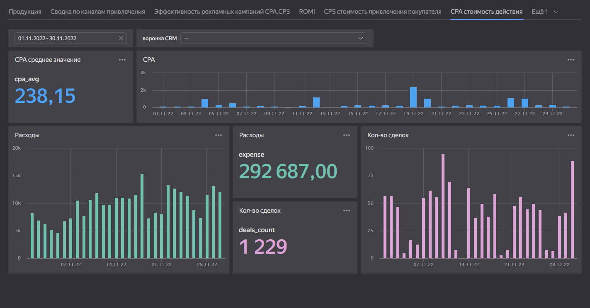Go to Эффективность рекламных кампаний CPA,CPS tab

pyautogui.click(x=222, y=12)
